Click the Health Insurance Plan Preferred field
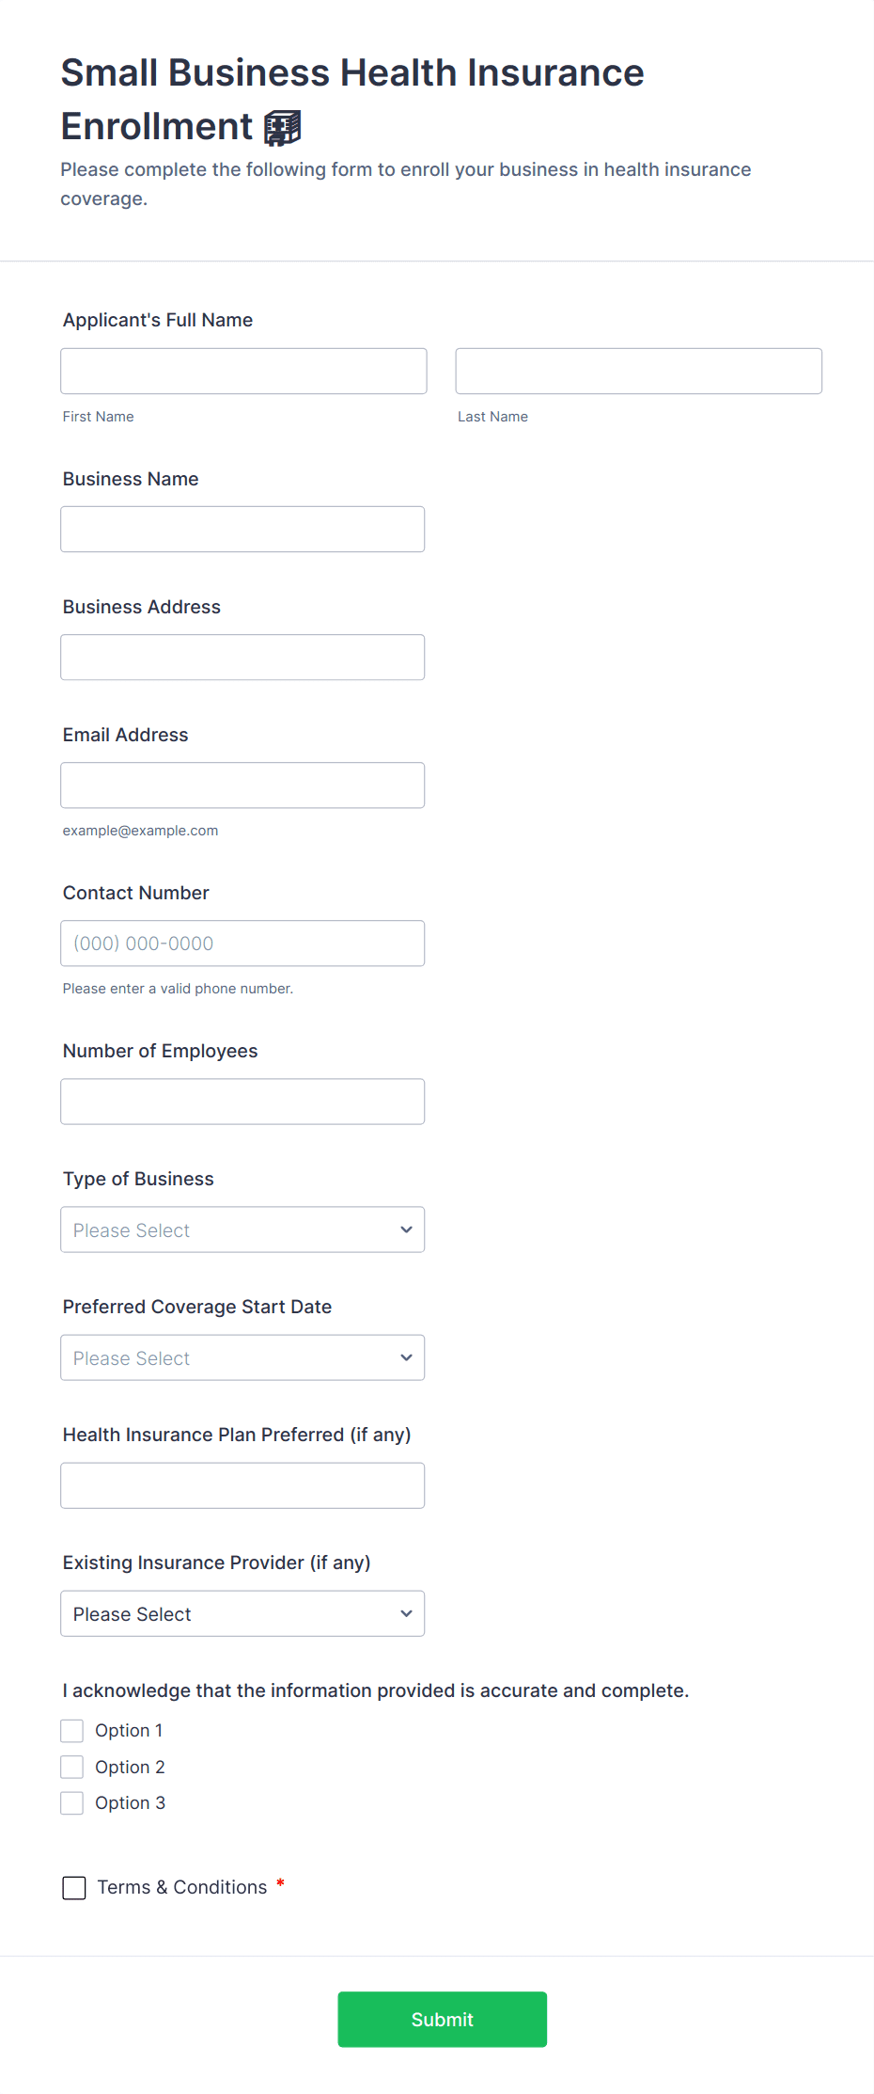Image resolution: width=874 pixels, height=2094 pixels. coord(242,1485)
